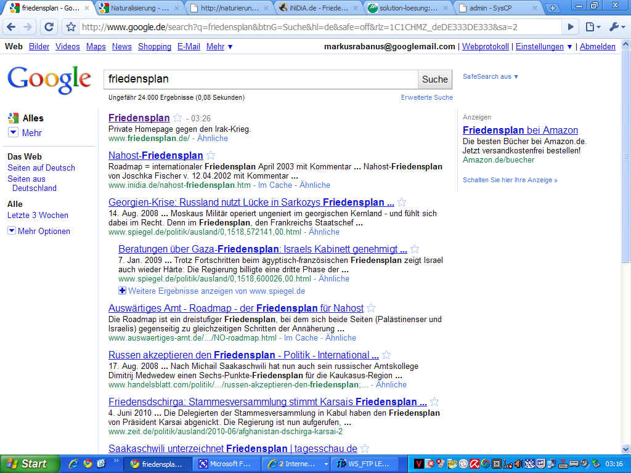Star the Friedensdschirga result
Screen dimensions: 631x473
pyautogui.click(x=434, y=402)
